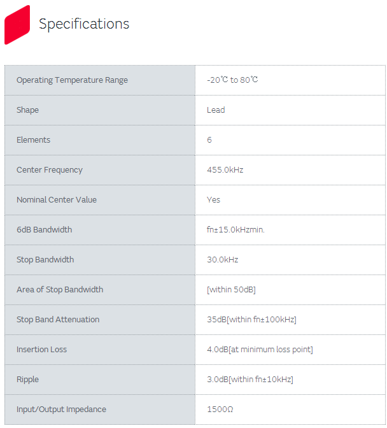Click the -20℃ to 80℃ value

232,80
